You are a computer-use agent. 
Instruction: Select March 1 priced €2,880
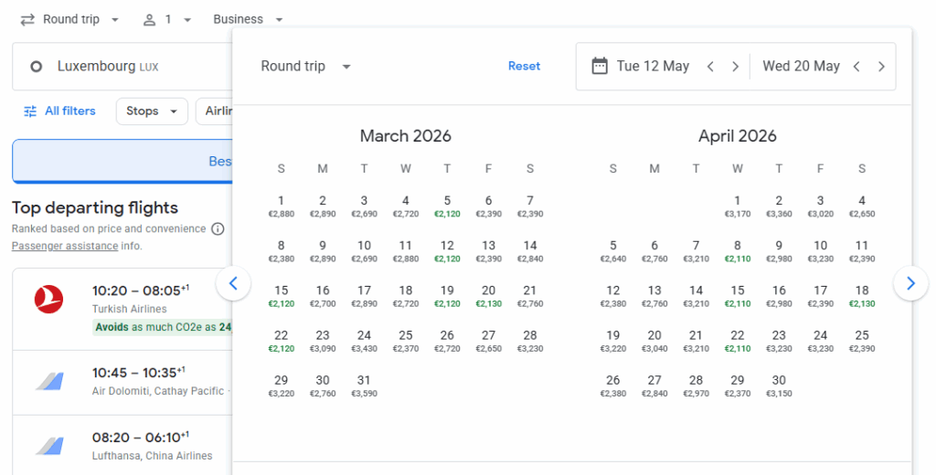pyautogui.click(x=282, y=206)
